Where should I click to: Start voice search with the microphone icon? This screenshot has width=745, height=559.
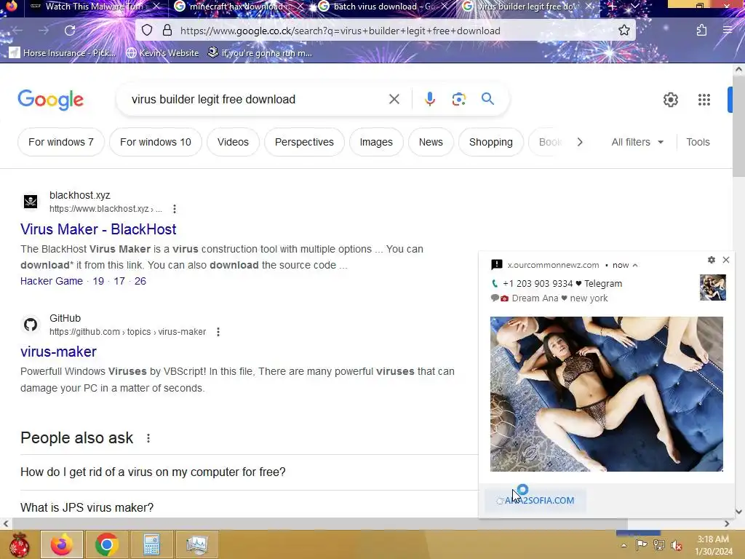[x=429, y=99]
